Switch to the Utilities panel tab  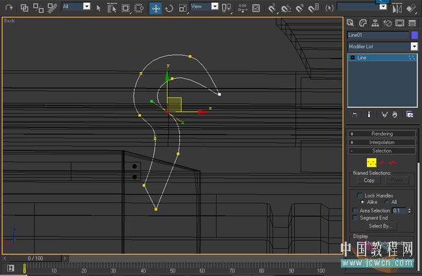point(412,23)
